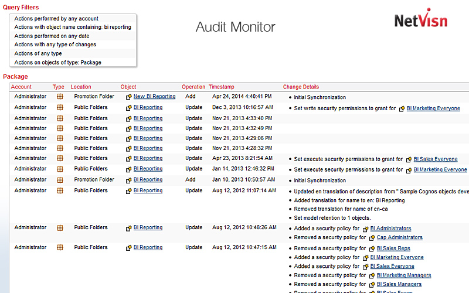Viewport: 469px width, 293px height.
Task: Sort by the Timestamp column header
Action: 221,87
